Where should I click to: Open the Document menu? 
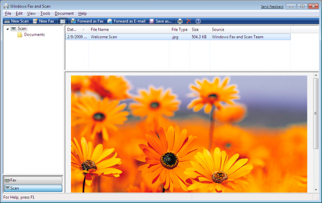pyautogui.click(x=64, y=14)
